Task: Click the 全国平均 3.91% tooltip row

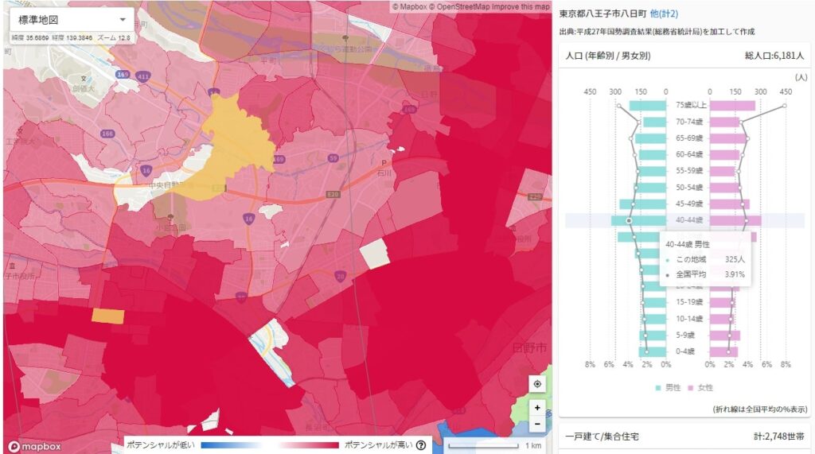Action: pyautogui.click(x=705, y=274)
